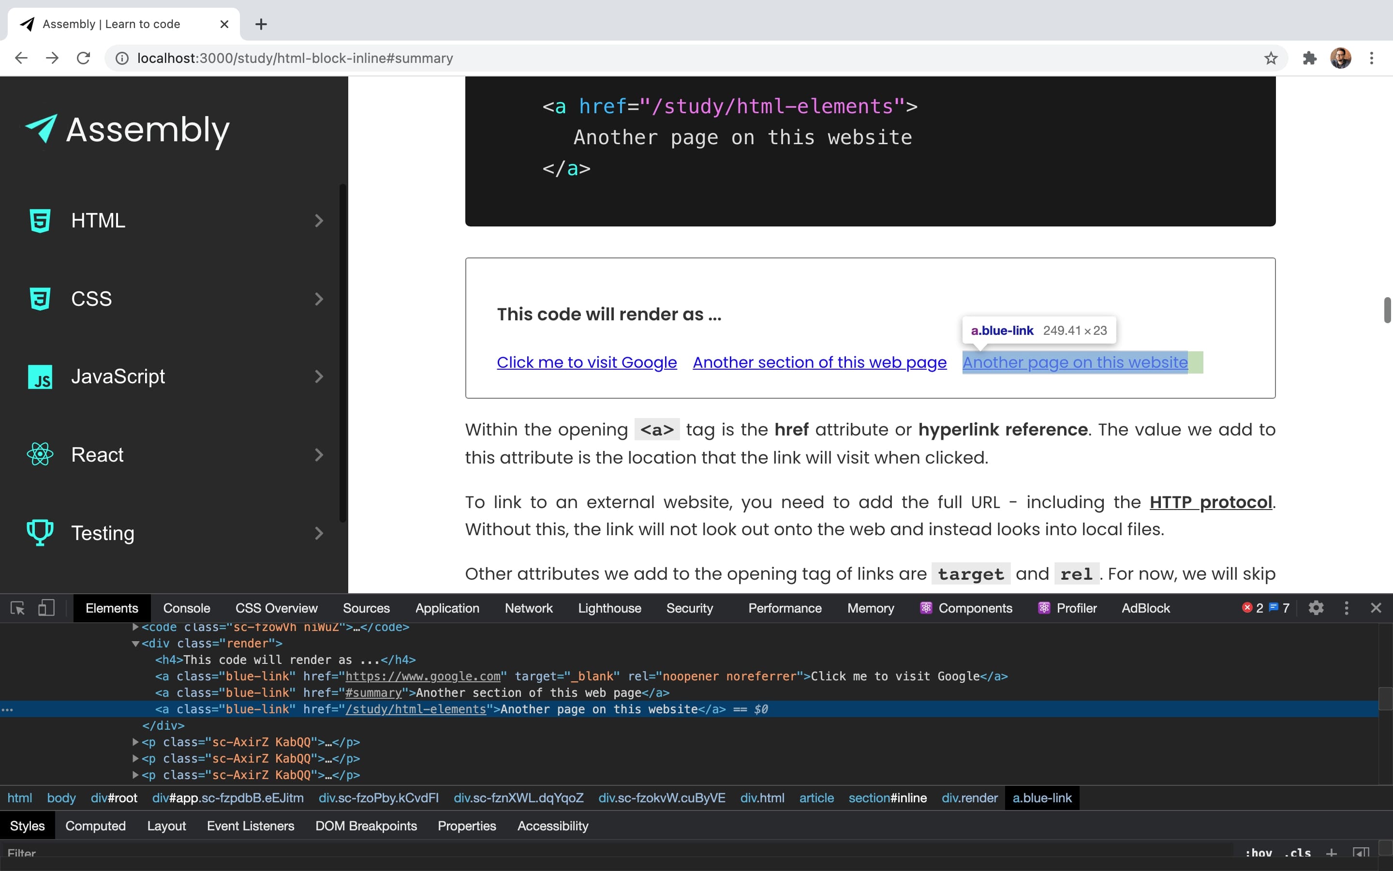This screenshot has width=1393, height=871.
Task: Follow Another section of this web page link
Action: pos(820,362)
